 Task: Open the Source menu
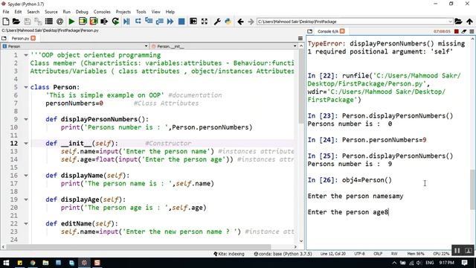(x=51, y=12)
